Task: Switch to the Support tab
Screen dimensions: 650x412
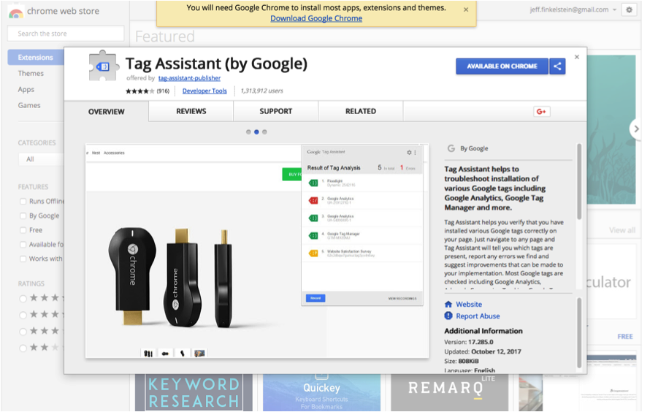Action: pos(275,111)
